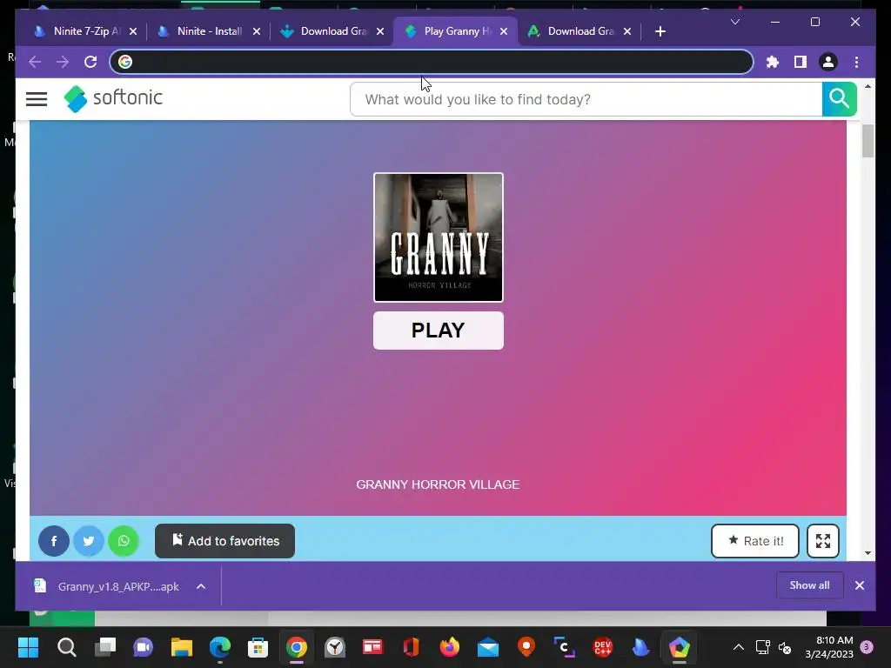Open the Task View taskbar icon
The image size is (891, 668).
(105, 647)
